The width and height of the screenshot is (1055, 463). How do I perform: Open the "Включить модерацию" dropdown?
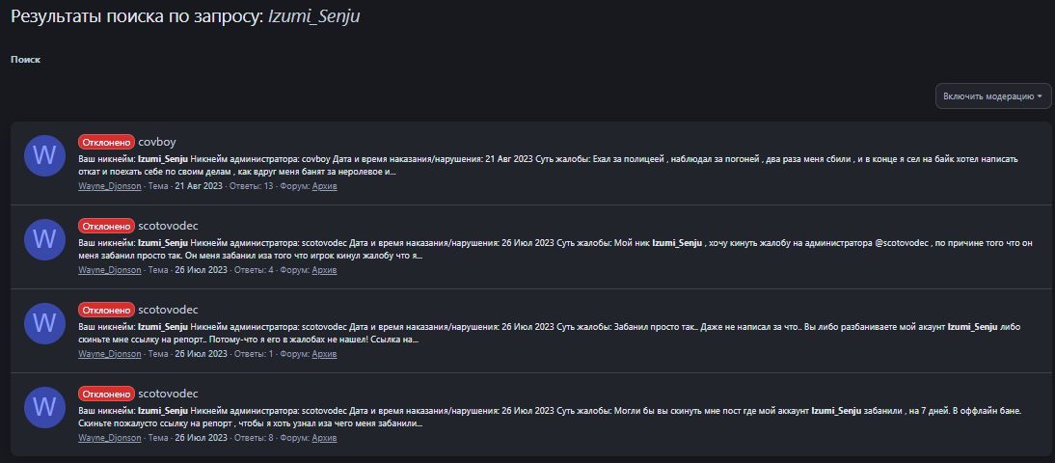coord(990,96)
